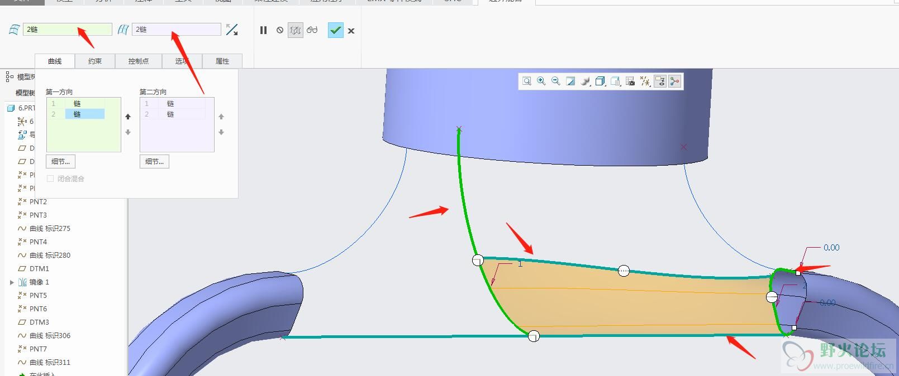Select highlighted chain row 2 in 第一方向
The height and width of the screenshot is (376, 899).
[76, 114]
